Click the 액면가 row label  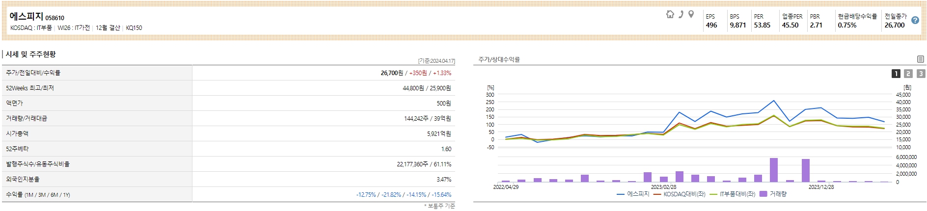pyautogui.click(x=14, y=103)
